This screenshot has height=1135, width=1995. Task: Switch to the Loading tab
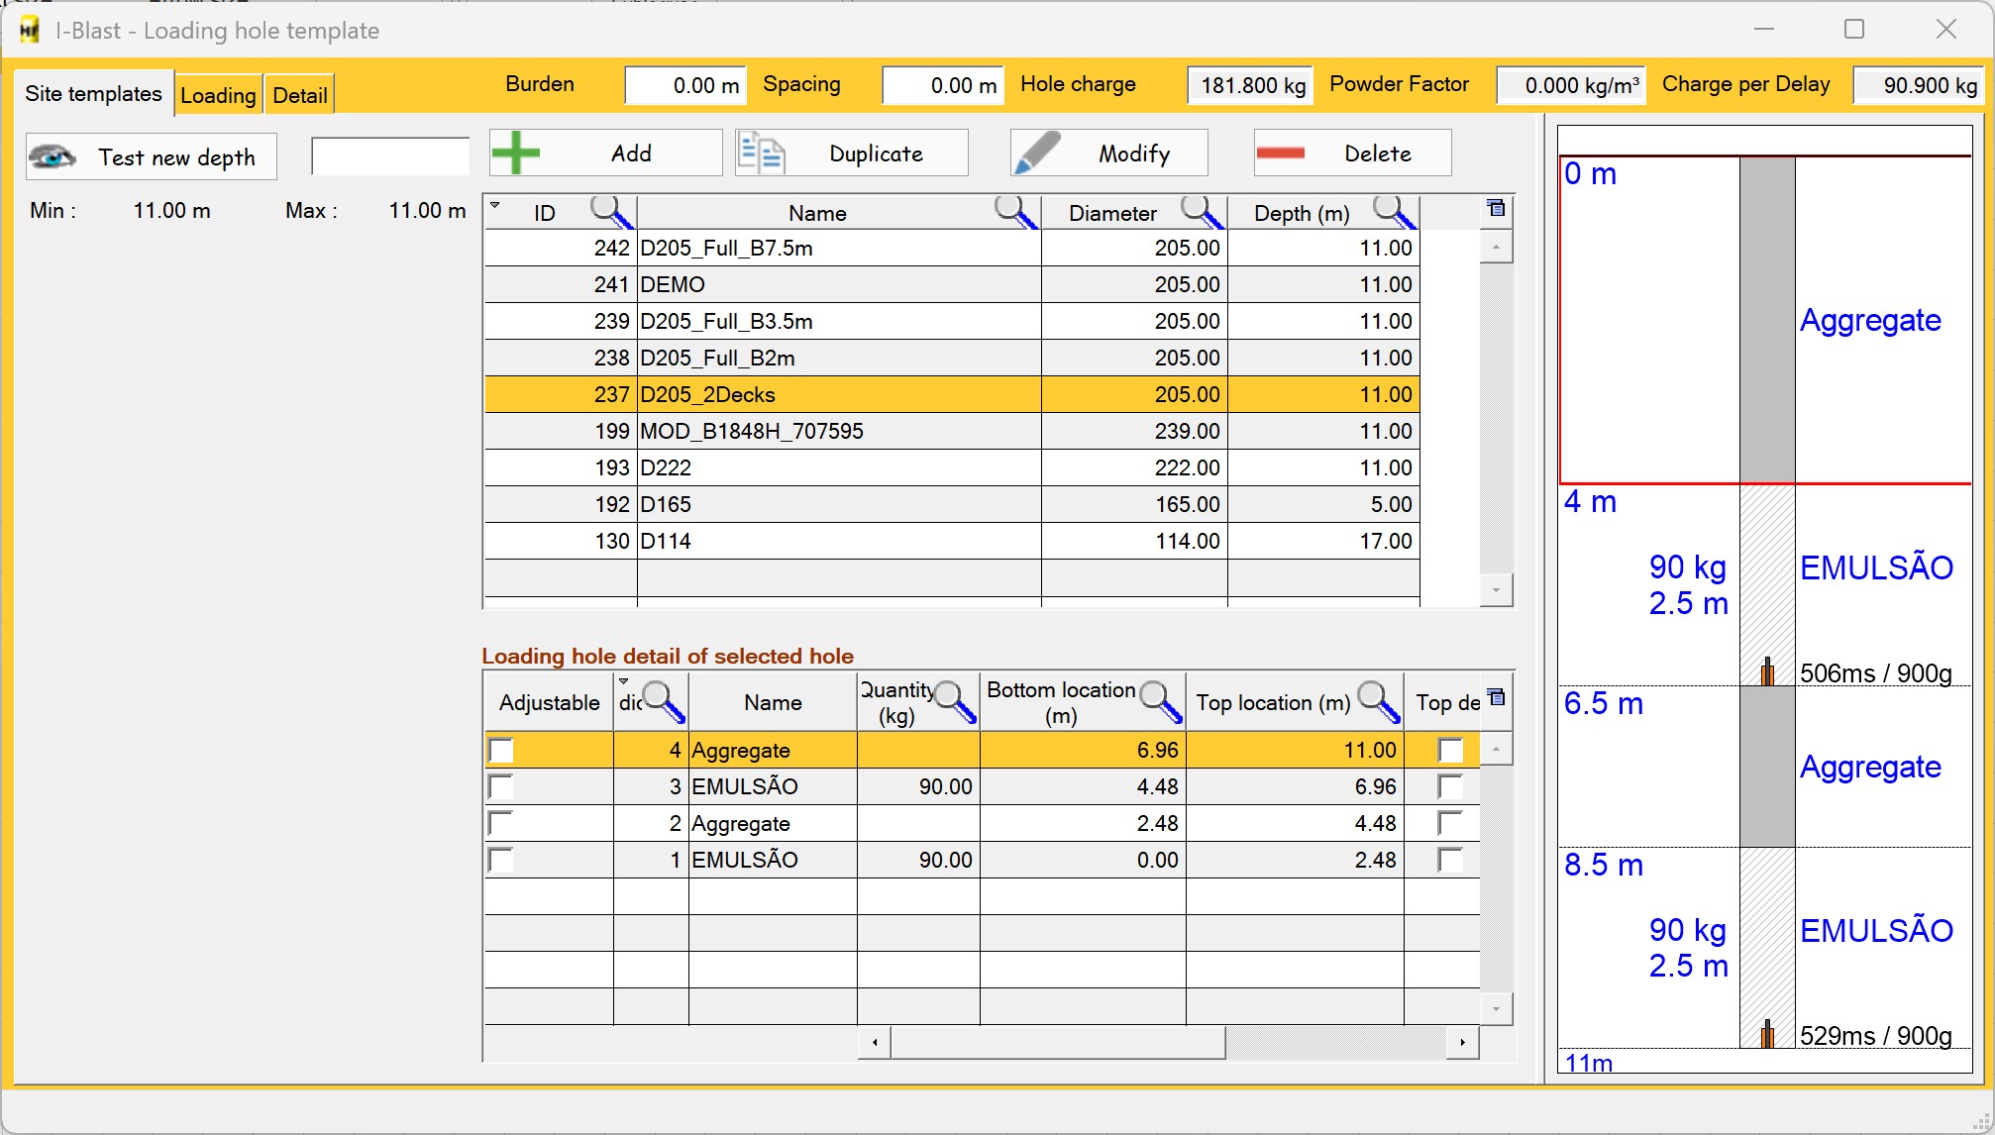[x=218, y=95]
